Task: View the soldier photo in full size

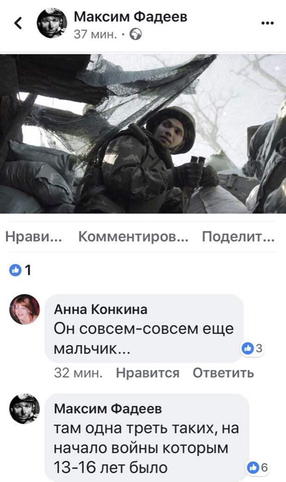Action: pos(143,133)
